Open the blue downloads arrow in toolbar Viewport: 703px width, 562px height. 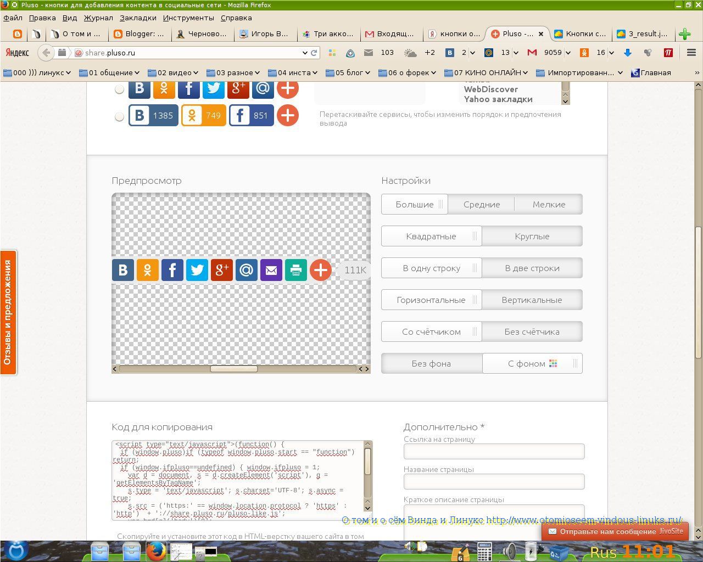(628, 53)
